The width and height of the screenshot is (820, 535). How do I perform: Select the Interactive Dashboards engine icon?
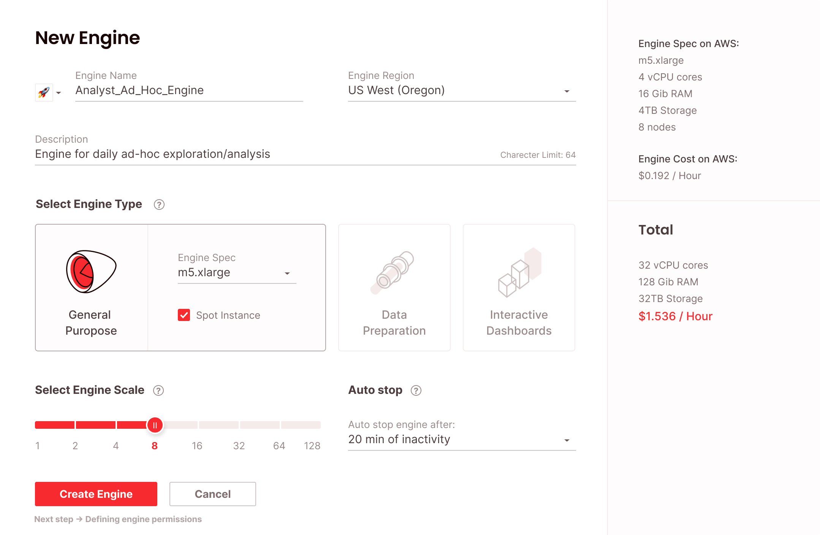pos(519,272)
